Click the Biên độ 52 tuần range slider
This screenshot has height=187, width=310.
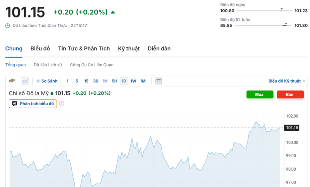pyautogui.click(x=263, y=25)
